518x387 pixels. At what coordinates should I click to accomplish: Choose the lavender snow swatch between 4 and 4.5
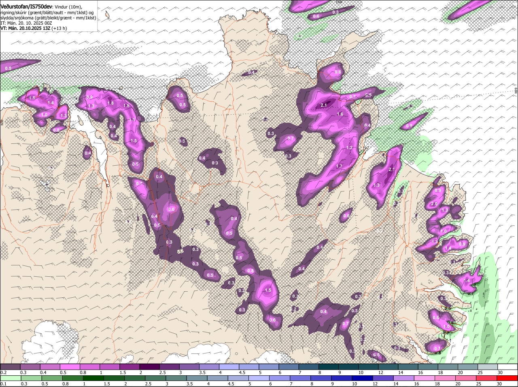tap(229, 366)
